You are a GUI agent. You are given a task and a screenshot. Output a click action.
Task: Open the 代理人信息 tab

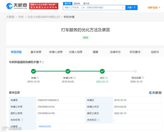[76, 52]
